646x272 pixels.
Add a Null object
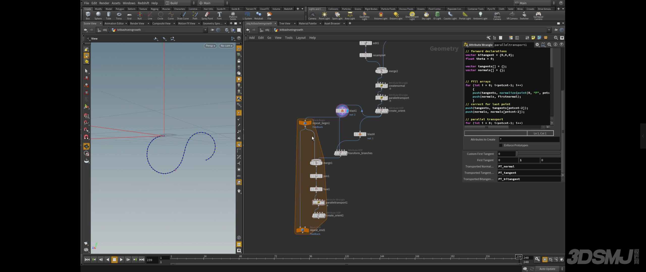click(140, 16)
